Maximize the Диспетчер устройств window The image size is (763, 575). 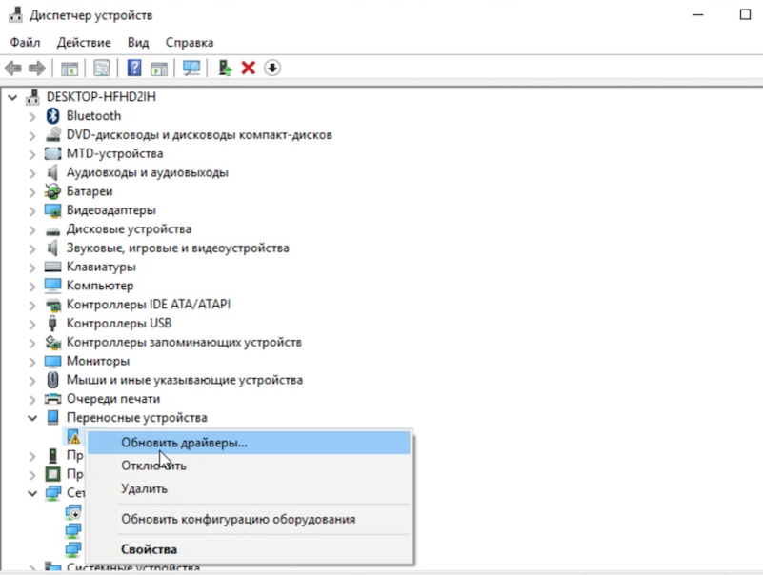745,14
